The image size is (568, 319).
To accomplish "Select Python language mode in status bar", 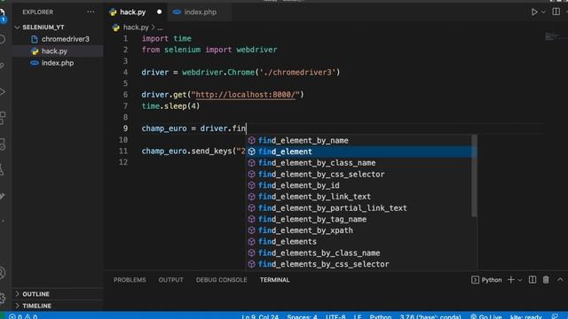I will (381, 316).
